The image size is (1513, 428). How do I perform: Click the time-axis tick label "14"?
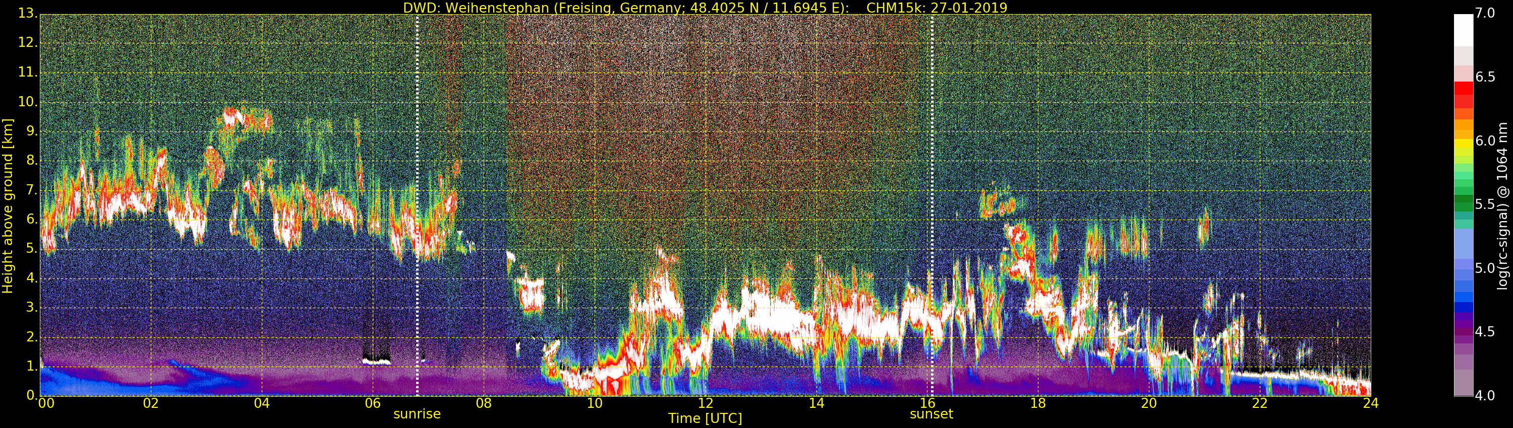click(x=817, y=403)
